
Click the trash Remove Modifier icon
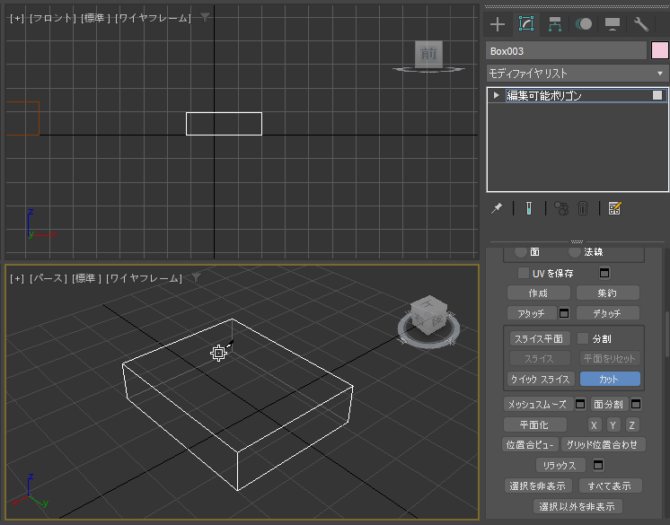(583, 208)
